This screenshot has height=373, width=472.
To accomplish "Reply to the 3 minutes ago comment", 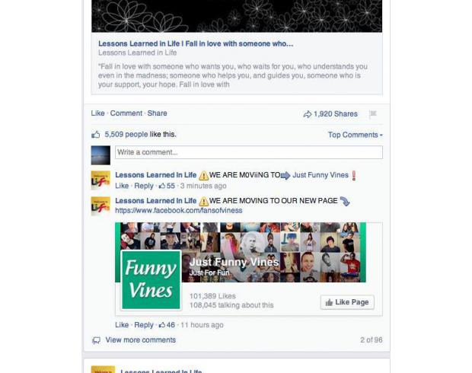I will [x=144, y=186].
